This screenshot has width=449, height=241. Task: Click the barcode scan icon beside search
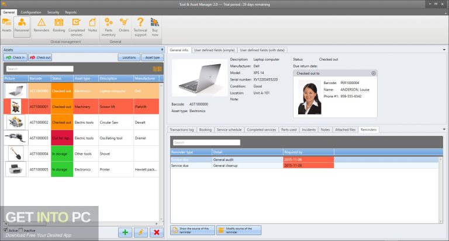(x=156, y=69)
